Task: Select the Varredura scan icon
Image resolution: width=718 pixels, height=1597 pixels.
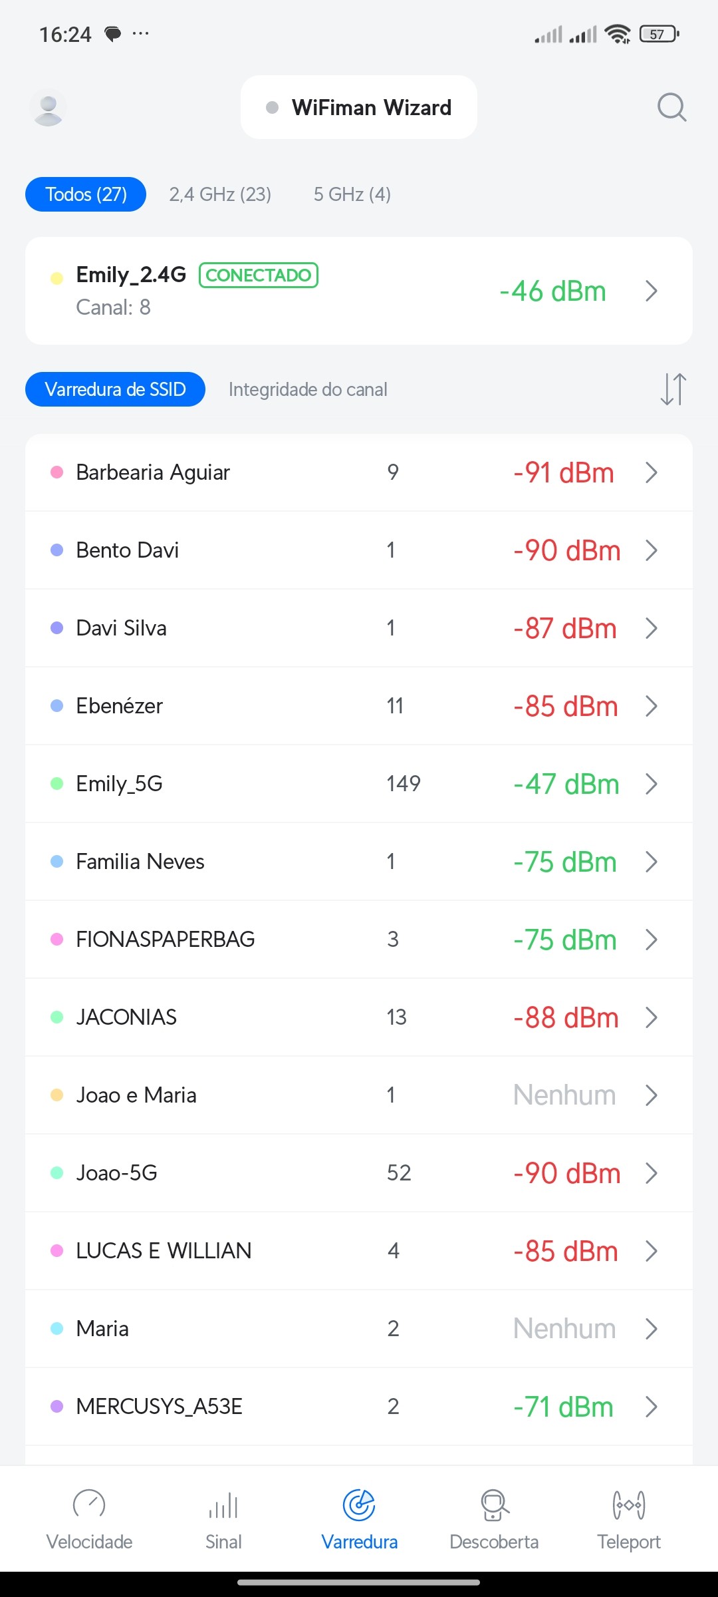Action: 359,1505
